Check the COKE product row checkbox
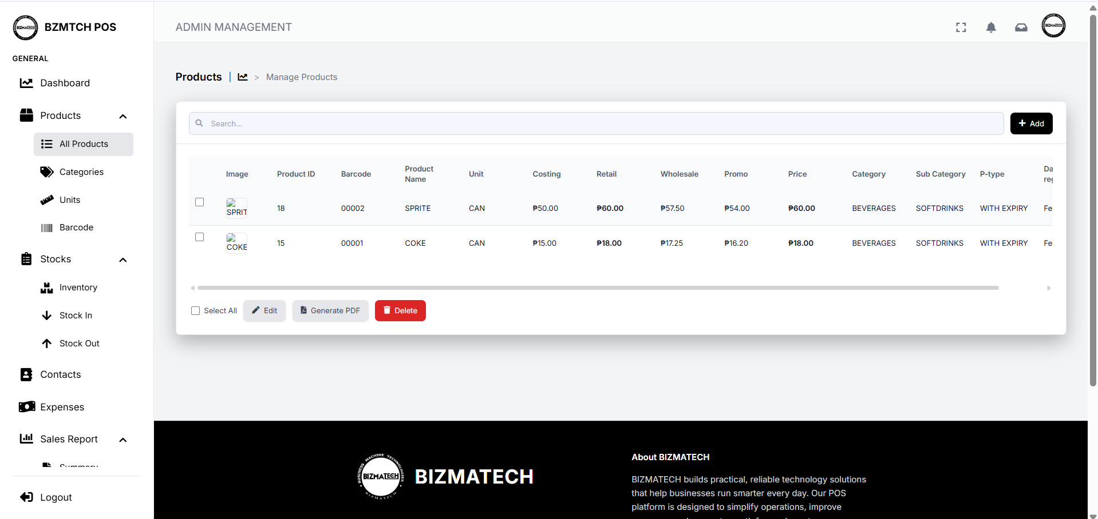 199,237
